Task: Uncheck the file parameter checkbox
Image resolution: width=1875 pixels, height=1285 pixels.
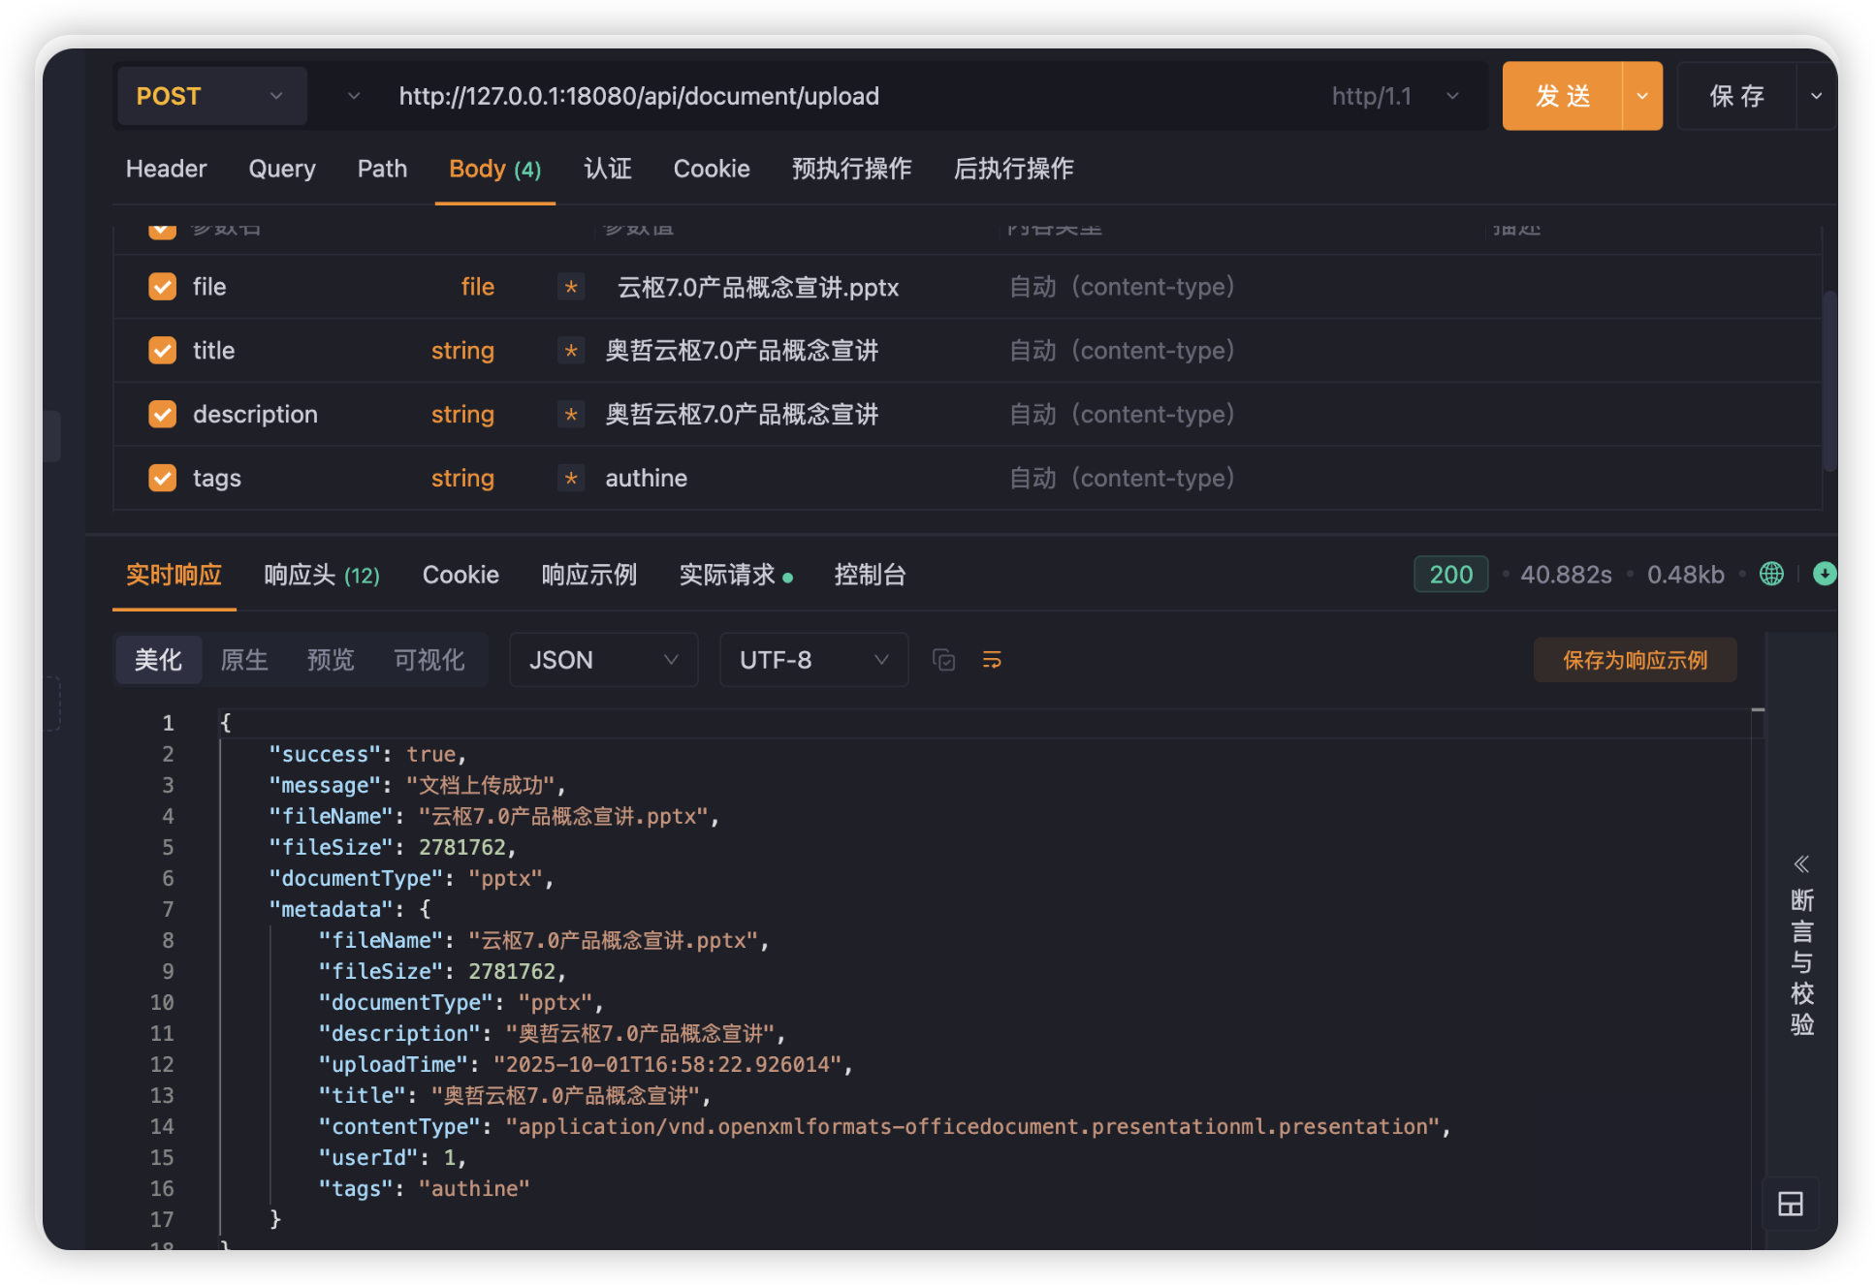Action: [x=163, y=287]
